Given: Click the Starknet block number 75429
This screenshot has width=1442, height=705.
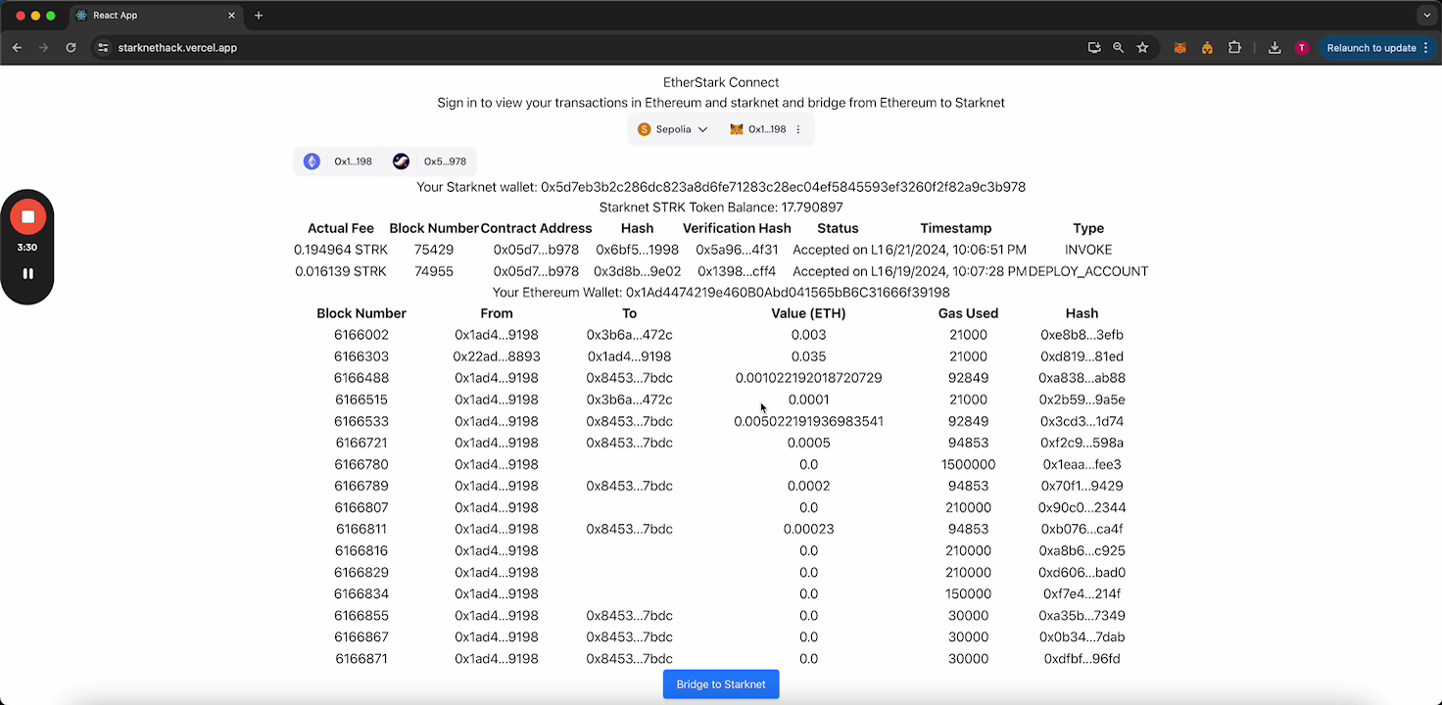Looking at the screenshot, I should pyautogui.click(x=434, y=250).
